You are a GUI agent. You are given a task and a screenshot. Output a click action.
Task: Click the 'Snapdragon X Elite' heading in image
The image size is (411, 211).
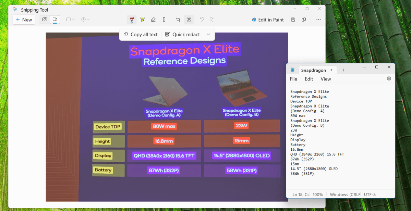(x=185, y=51)
